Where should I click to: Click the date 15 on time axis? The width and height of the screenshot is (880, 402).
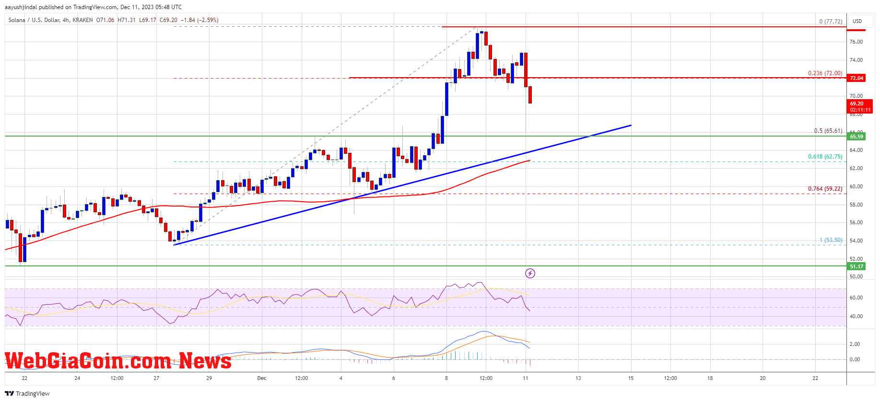631,378
